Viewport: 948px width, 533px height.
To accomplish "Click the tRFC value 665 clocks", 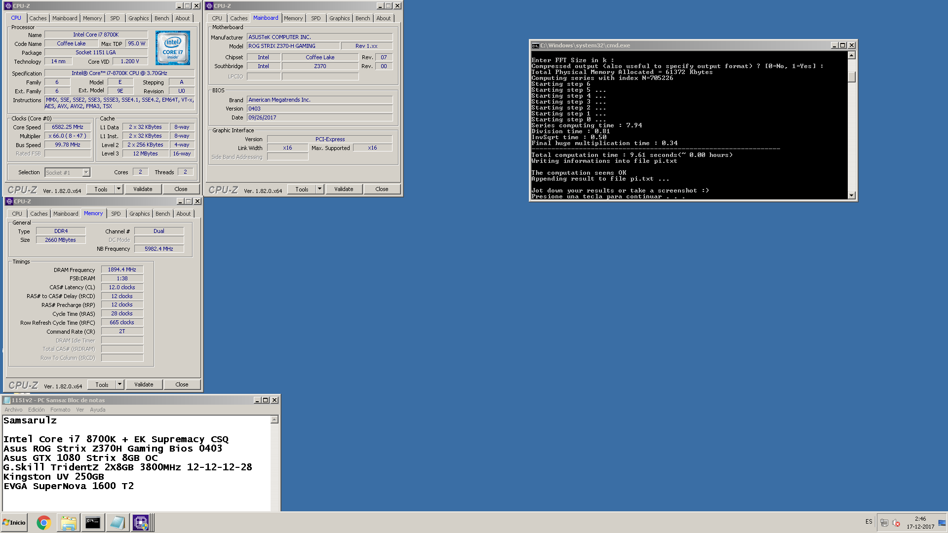I will point(122,322).
